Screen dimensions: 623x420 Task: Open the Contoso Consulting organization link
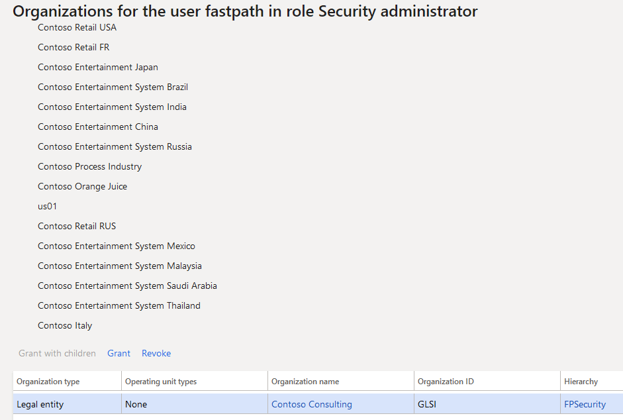pos(311,405)
